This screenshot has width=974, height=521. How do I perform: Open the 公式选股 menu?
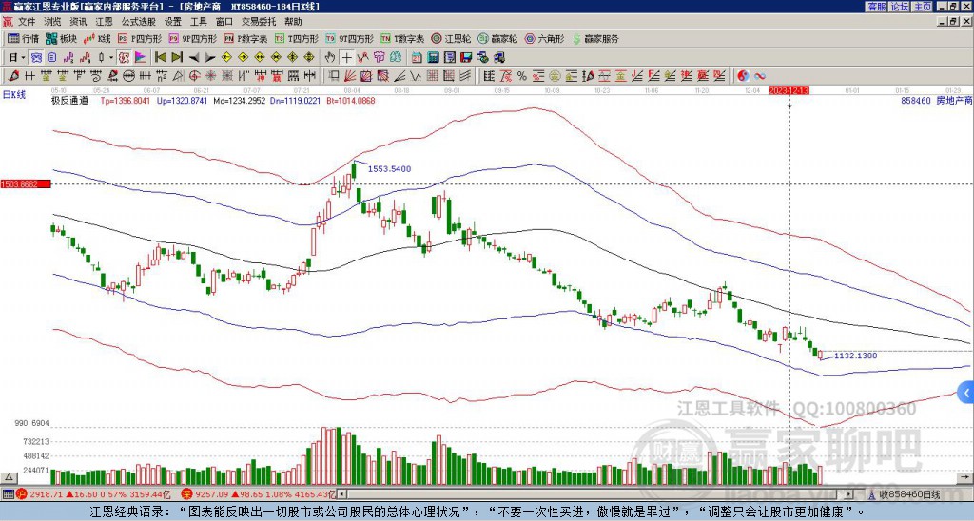pyautogui.click(x=139, y=22)
